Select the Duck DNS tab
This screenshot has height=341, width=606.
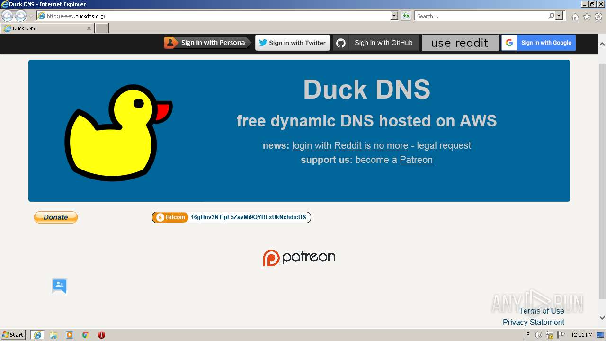(x=47, y=28)
